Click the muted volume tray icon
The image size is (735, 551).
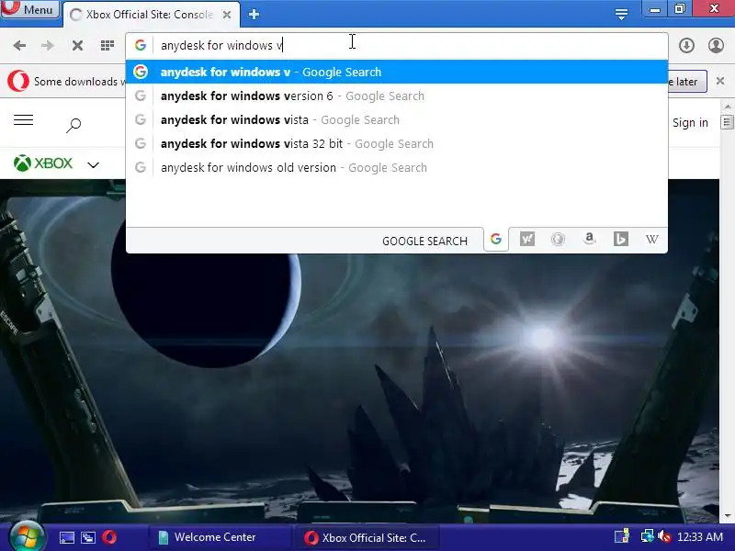pos(663,536)
